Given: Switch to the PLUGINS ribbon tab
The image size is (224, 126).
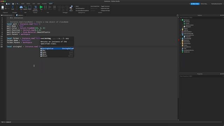Looking at the screenshot, I should pos(44,4).
